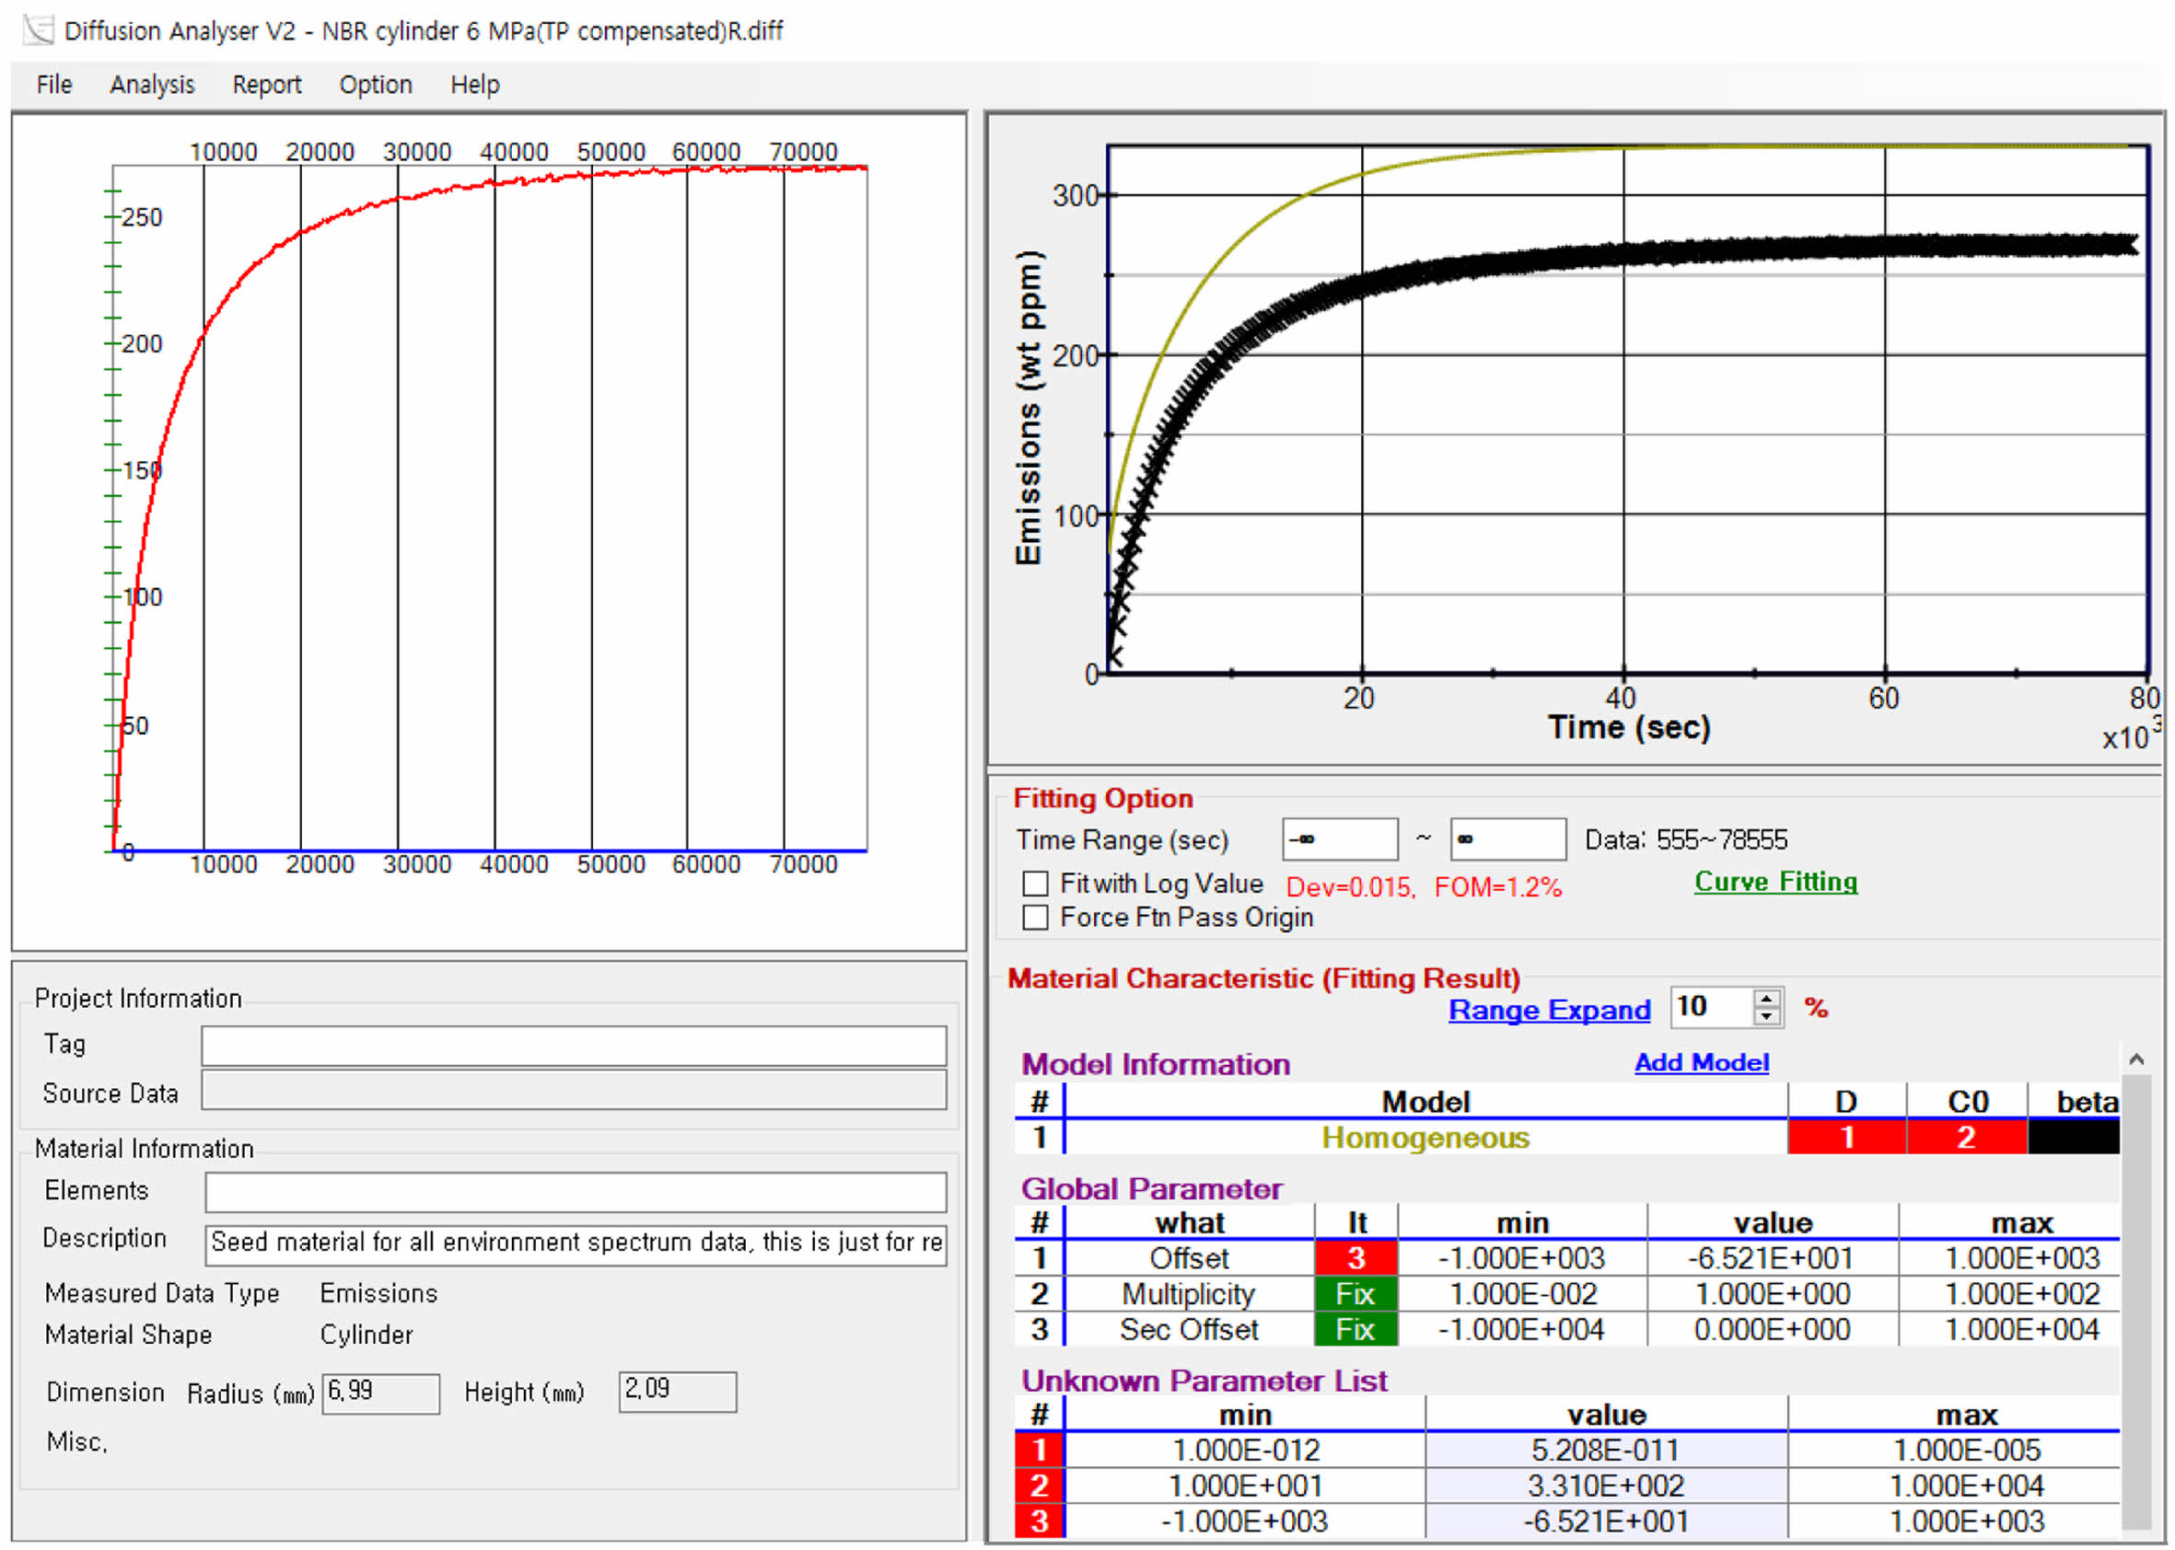Open the Report menu

coord(266,85)
